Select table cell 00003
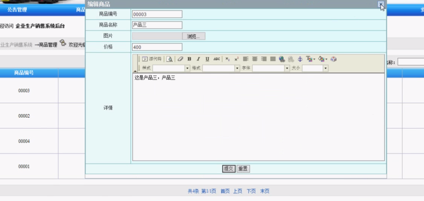424x201 pixels. pos(24,91)
